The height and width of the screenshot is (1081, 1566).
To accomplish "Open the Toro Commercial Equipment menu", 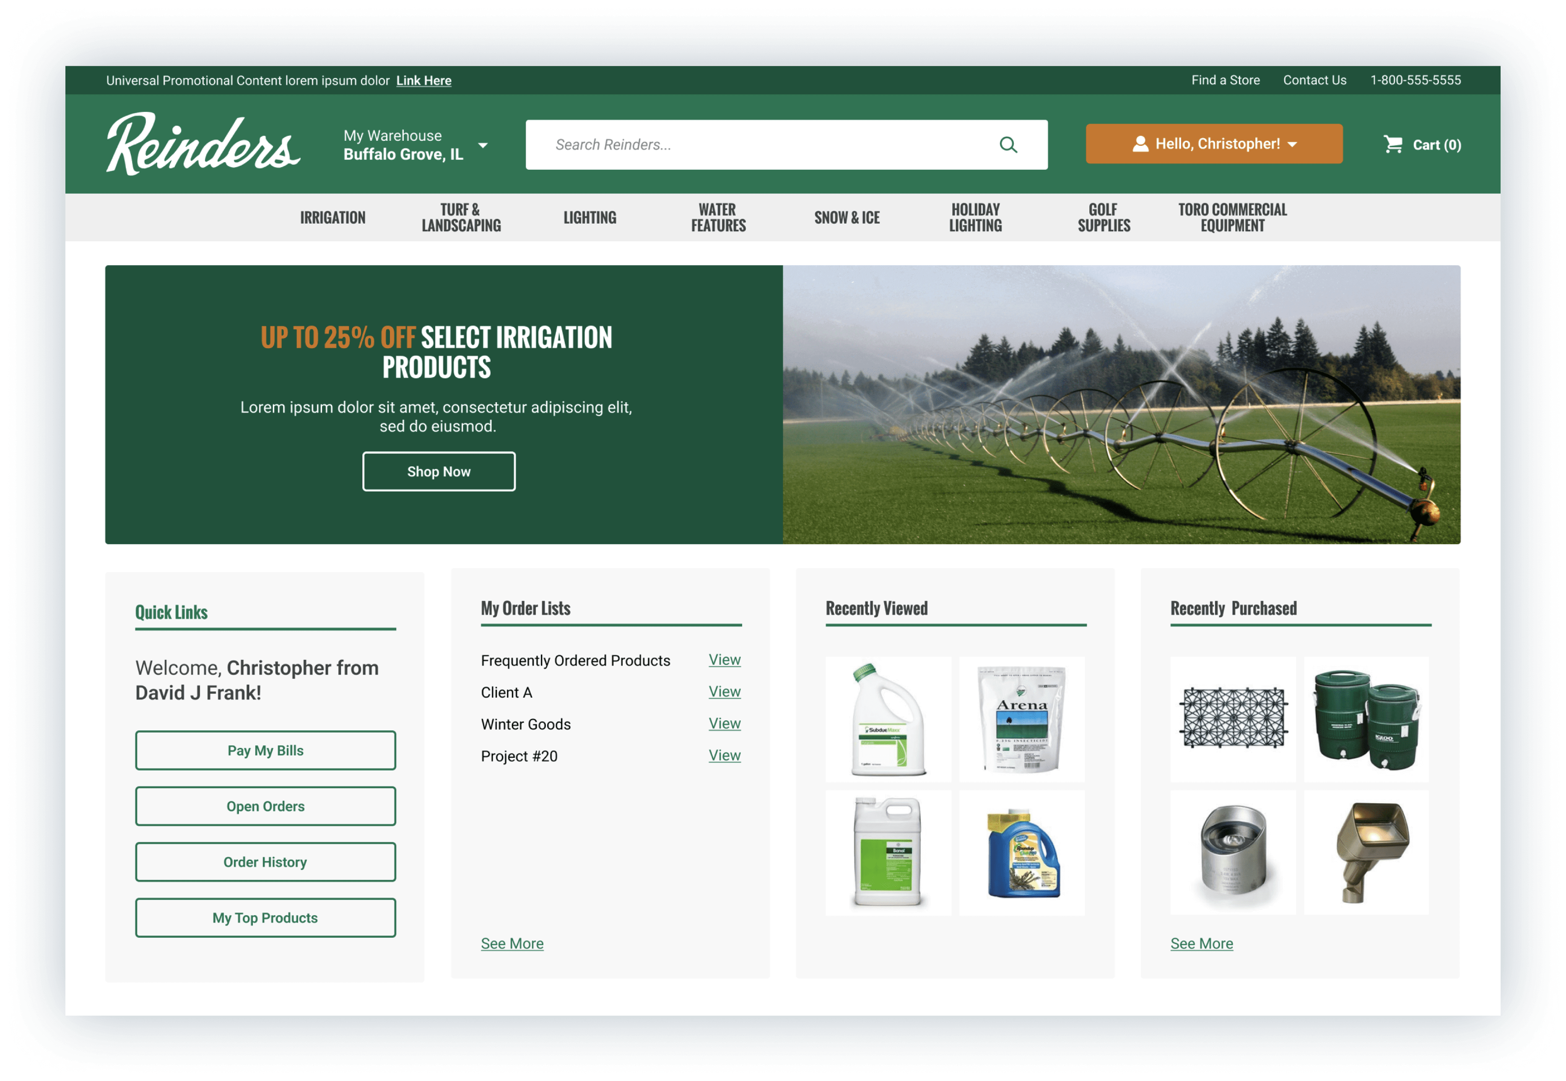I will click(x=1231, y=217).
